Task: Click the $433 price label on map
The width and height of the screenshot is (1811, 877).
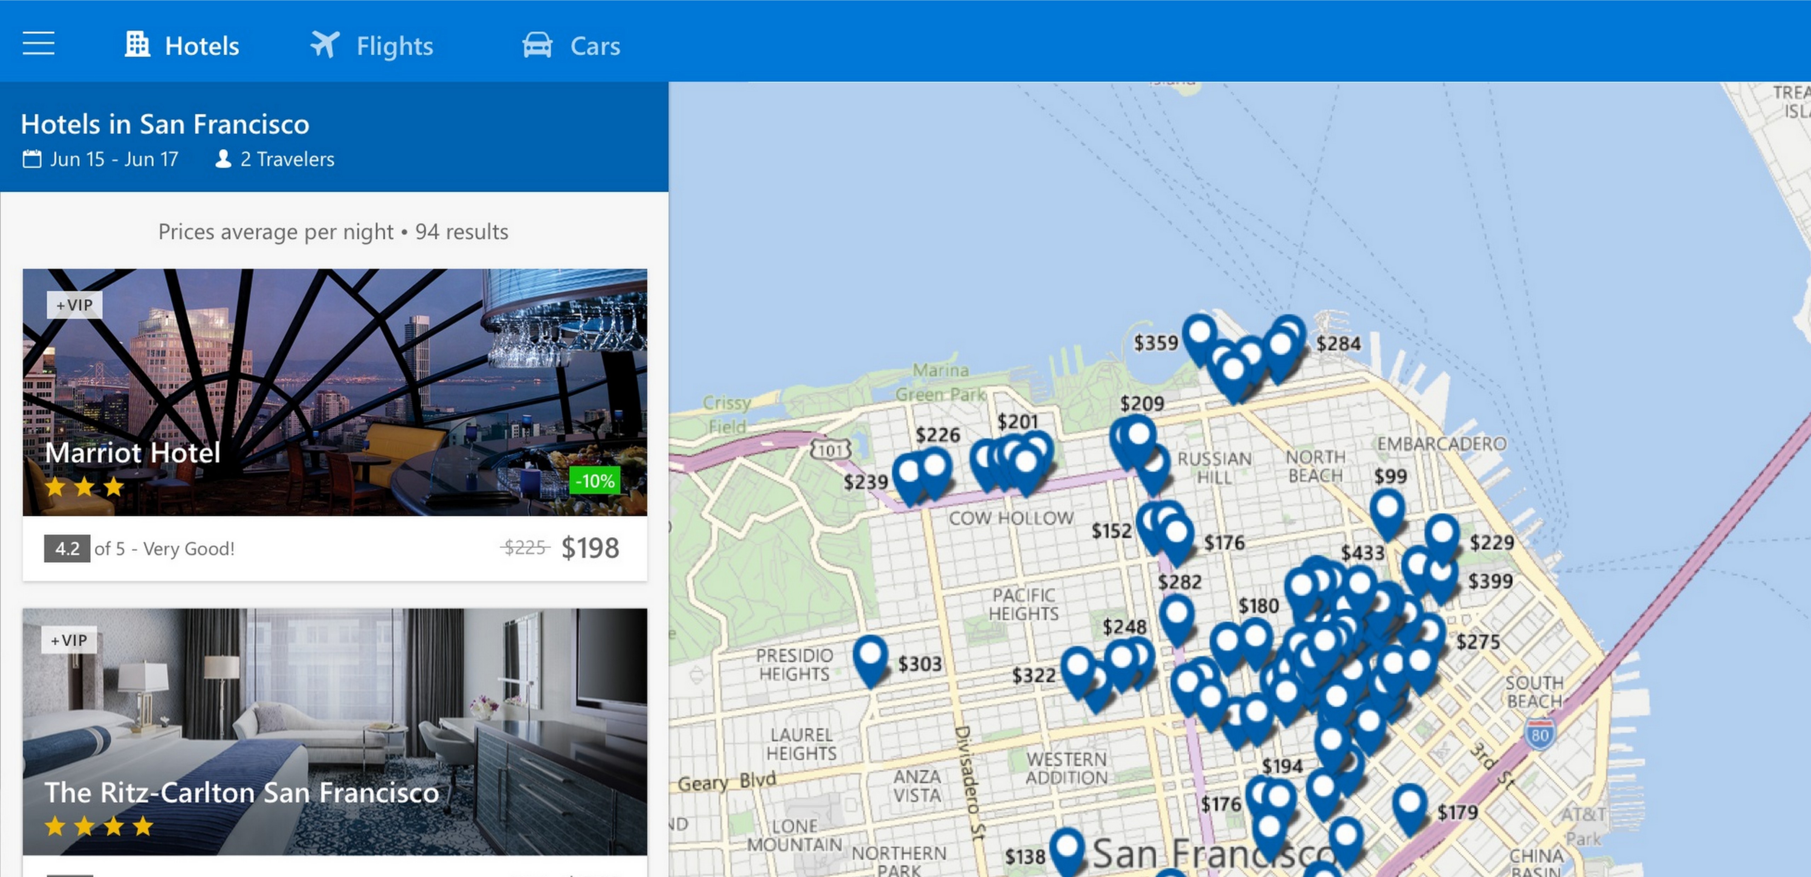Action: (1362, 553)
